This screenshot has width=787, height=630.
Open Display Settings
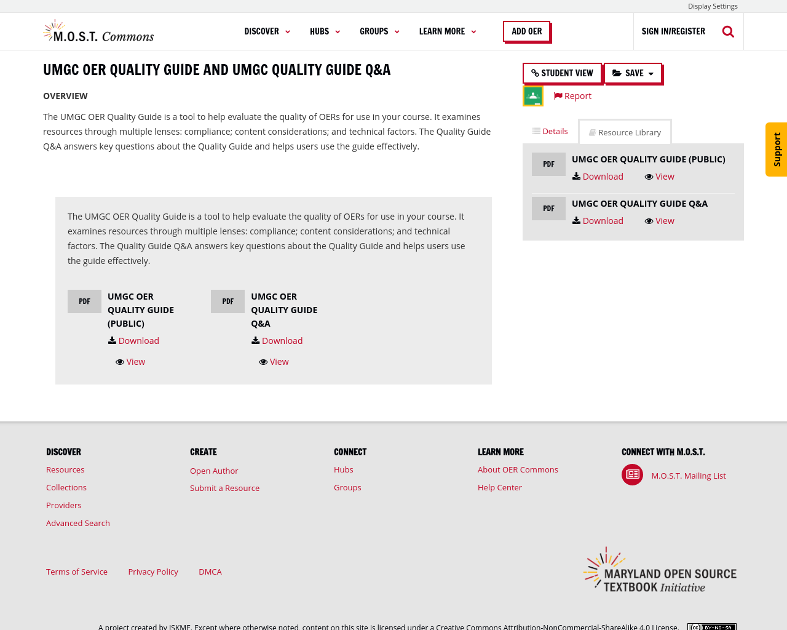coord(713,5)
